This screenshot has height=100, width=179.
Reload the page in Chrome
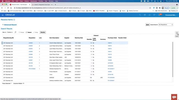pos(8,8)
